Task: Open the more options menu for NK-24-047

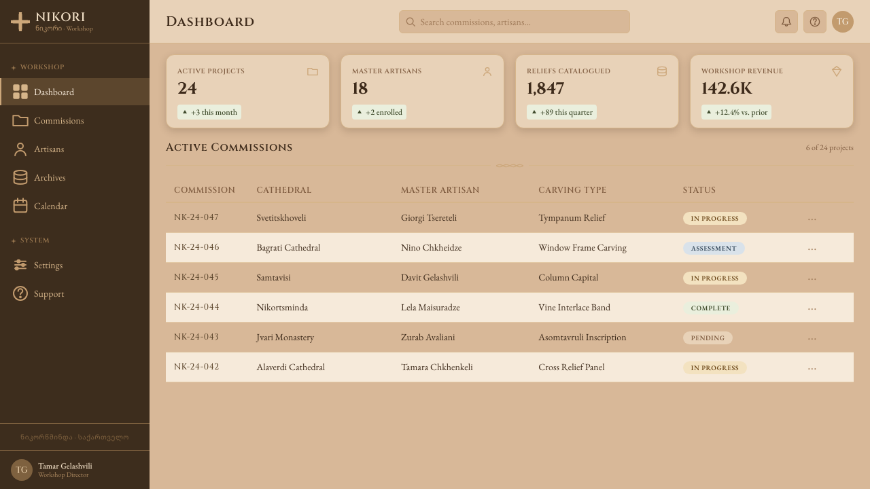Action: click(812, 219)
